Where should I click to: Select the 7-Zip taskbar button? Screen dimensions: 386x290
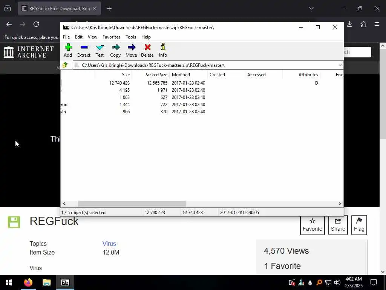click(65, 282)
